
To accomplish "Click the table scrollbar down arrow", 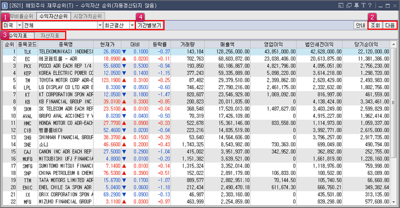I will coord(394,202).
